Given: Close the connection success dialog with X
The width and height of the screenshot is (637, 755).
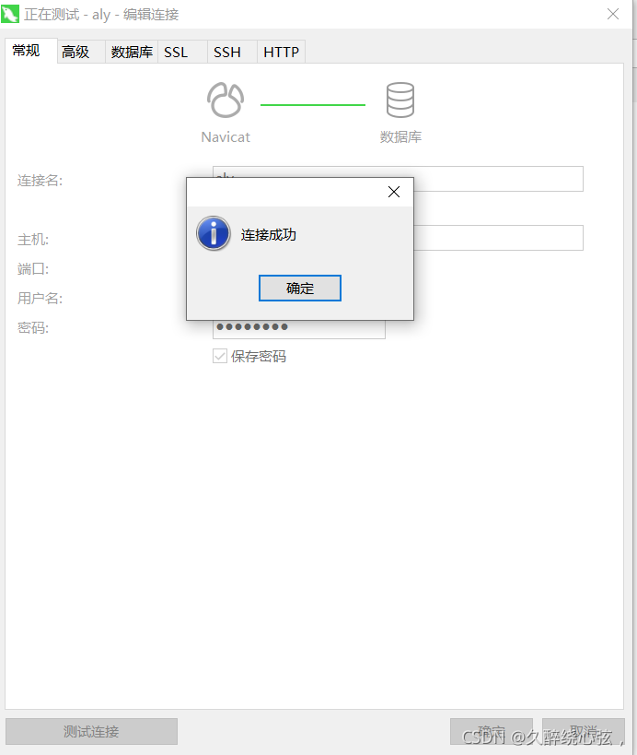Looking at the screenshot, I should pyautogui.click(x=394, y=192).
